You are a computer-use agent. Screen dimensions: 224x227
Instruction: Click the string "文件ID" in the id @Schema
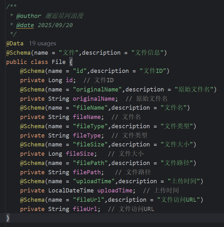coord(153,71)
